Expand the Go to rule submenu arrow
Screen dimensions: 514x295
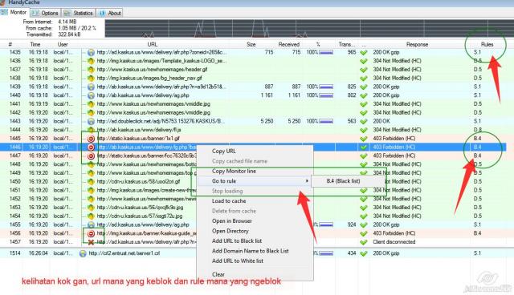307,181
